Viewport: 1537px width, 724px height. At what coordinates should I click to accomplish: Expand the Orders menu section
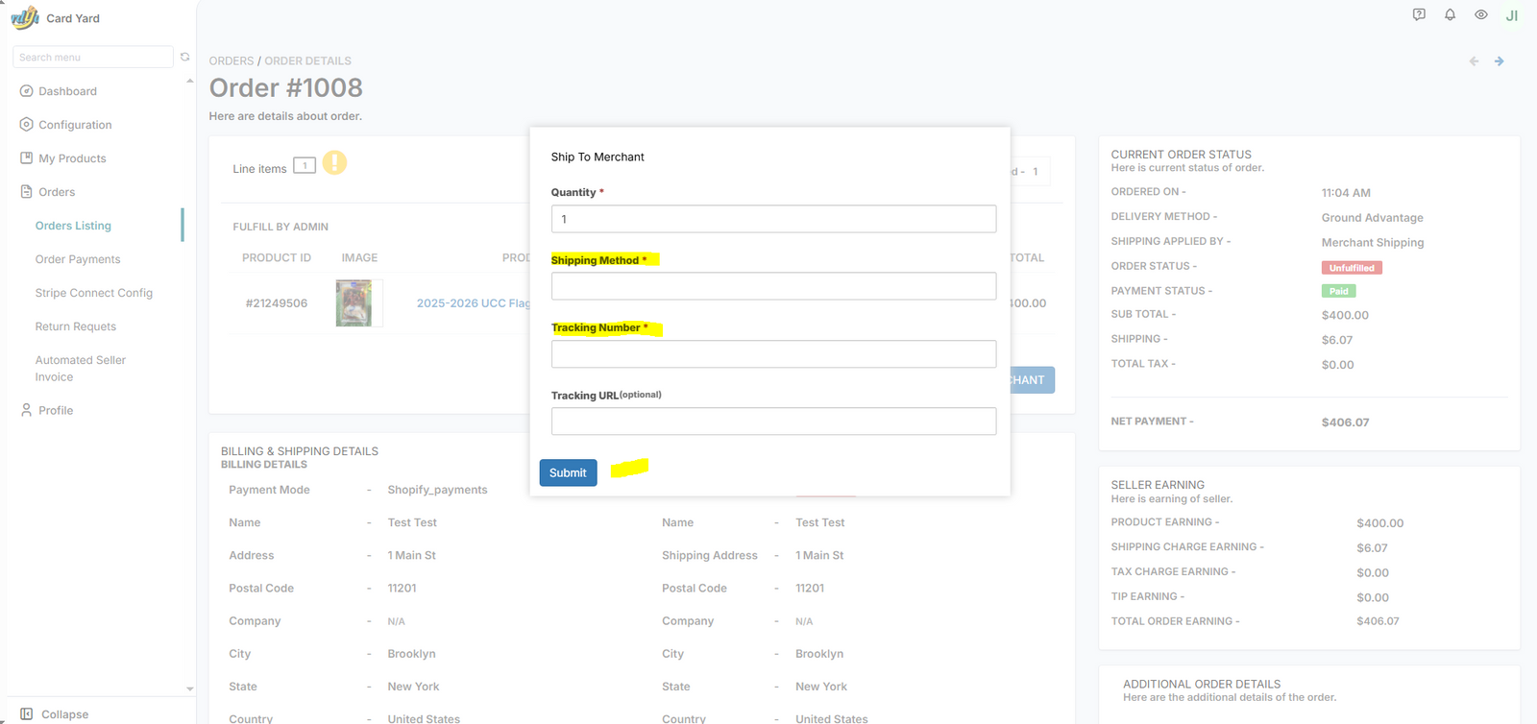point(57,192)
